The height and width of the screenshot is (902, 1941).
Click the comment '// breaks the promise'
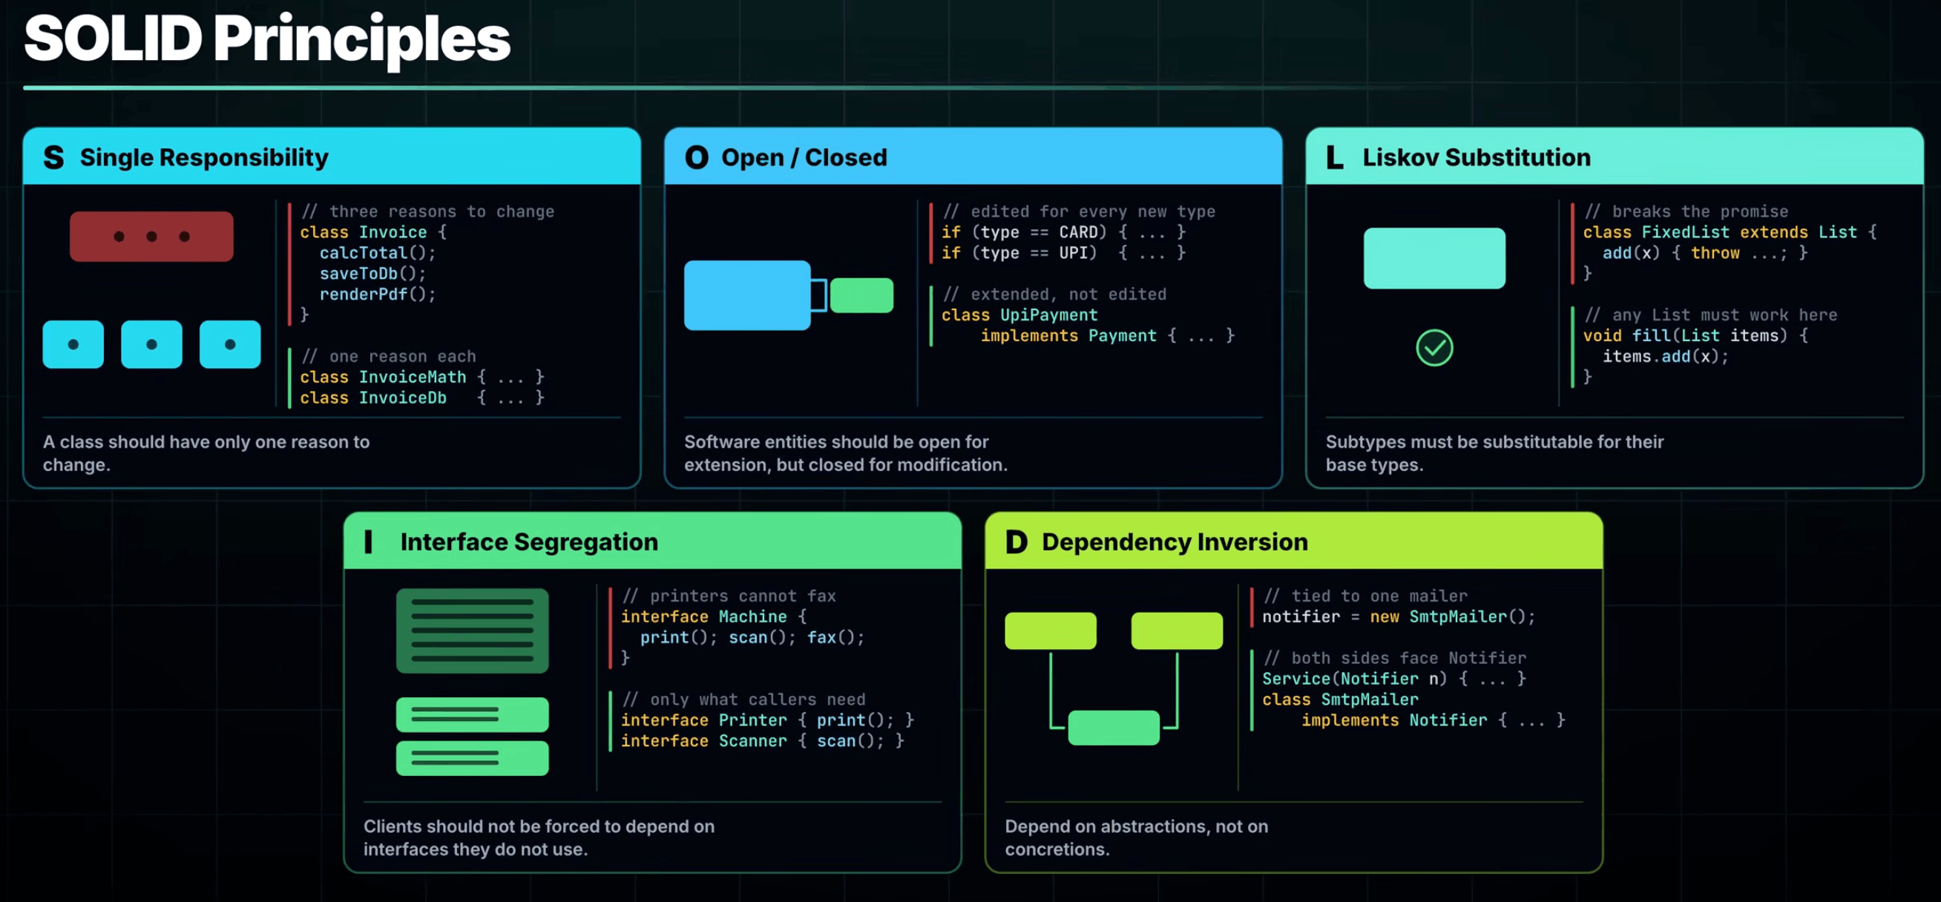[1686, 211]
